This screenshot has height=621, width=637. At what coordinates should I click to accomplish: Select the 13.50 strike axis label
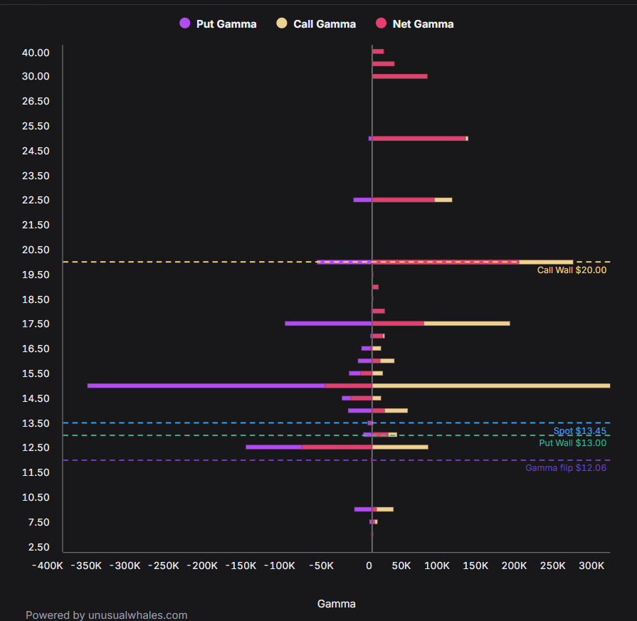click(36, 423)
